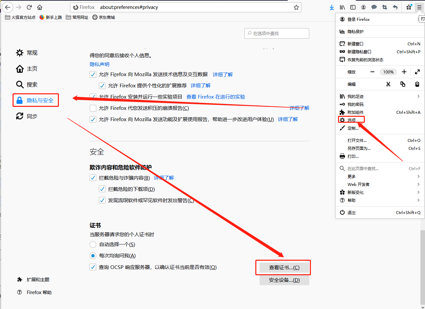Toggle 允许 Firefox 向 Mozilla 发送技术信息及交互数据
This screenshot has height=309, width=425.
pos(93,74)
